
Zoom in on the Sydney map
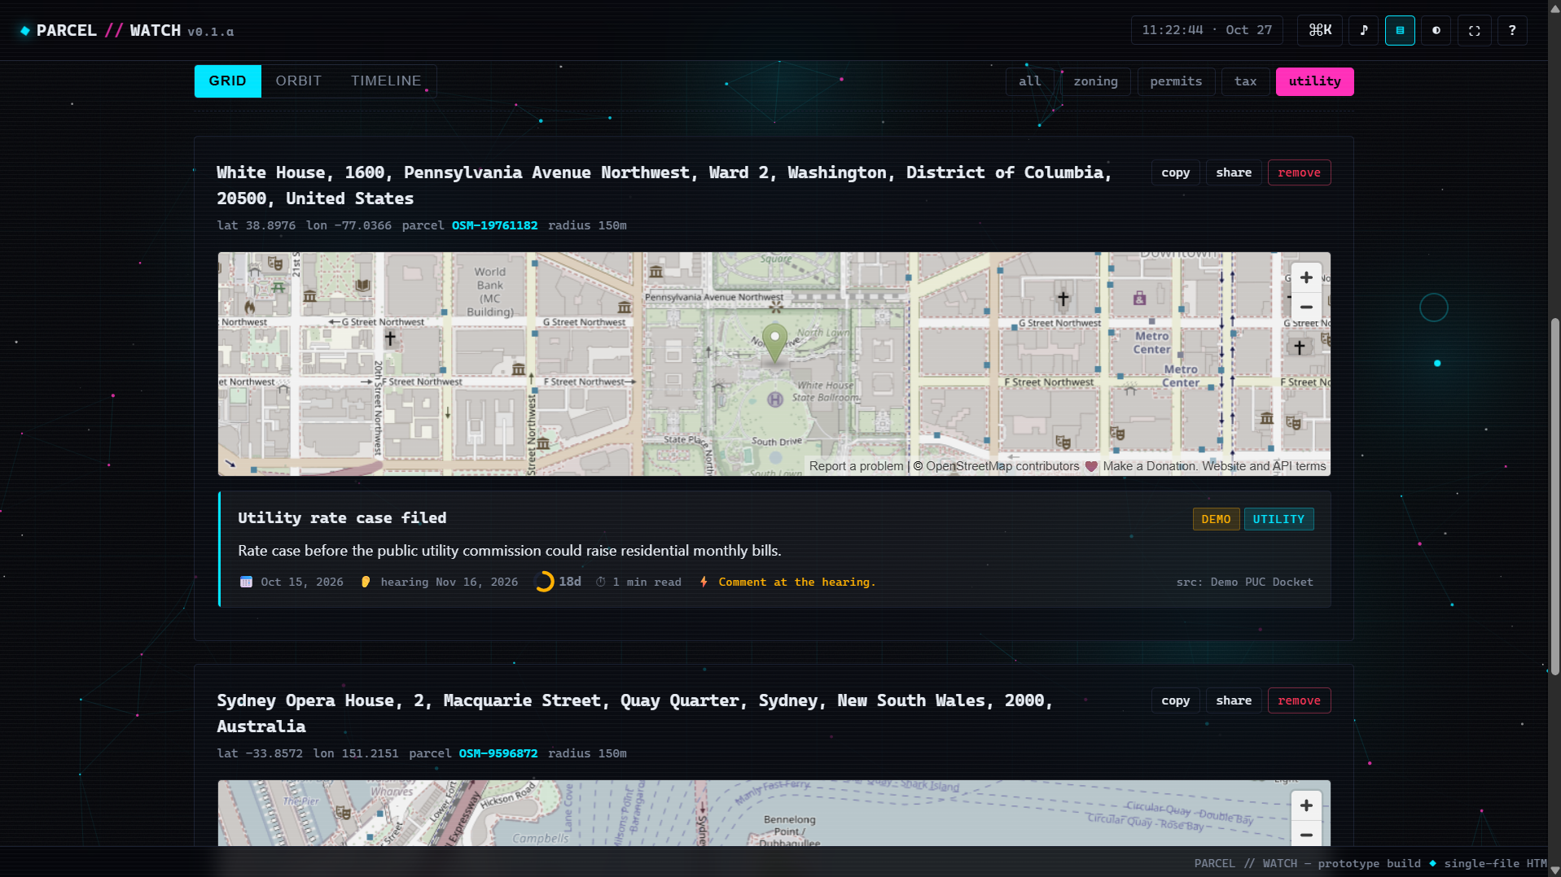click(1306, 806)
